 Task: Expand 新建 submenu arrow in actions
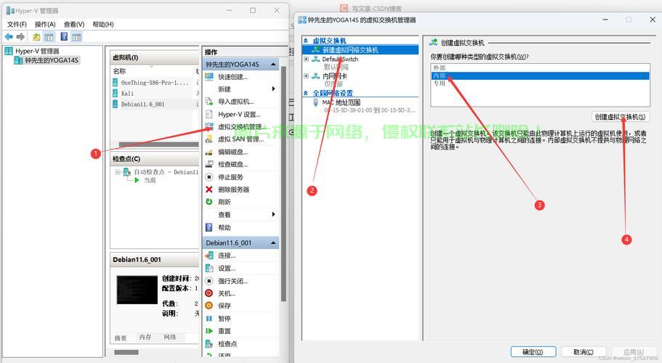(273, 89)
